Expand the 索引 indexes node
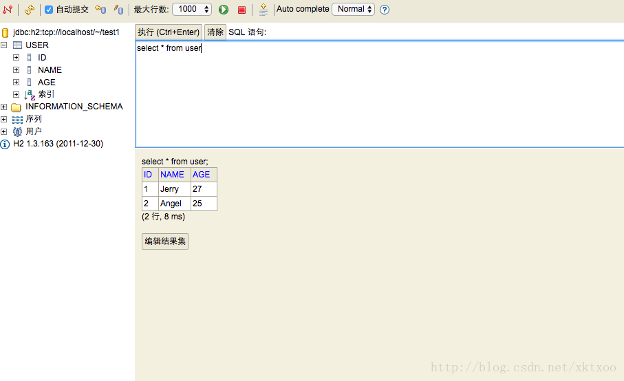624x381 pixels. coord(17,95)
